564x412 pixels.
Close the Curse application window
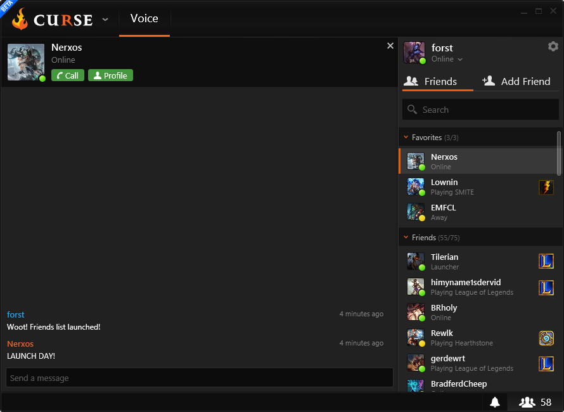pos(553,11)
